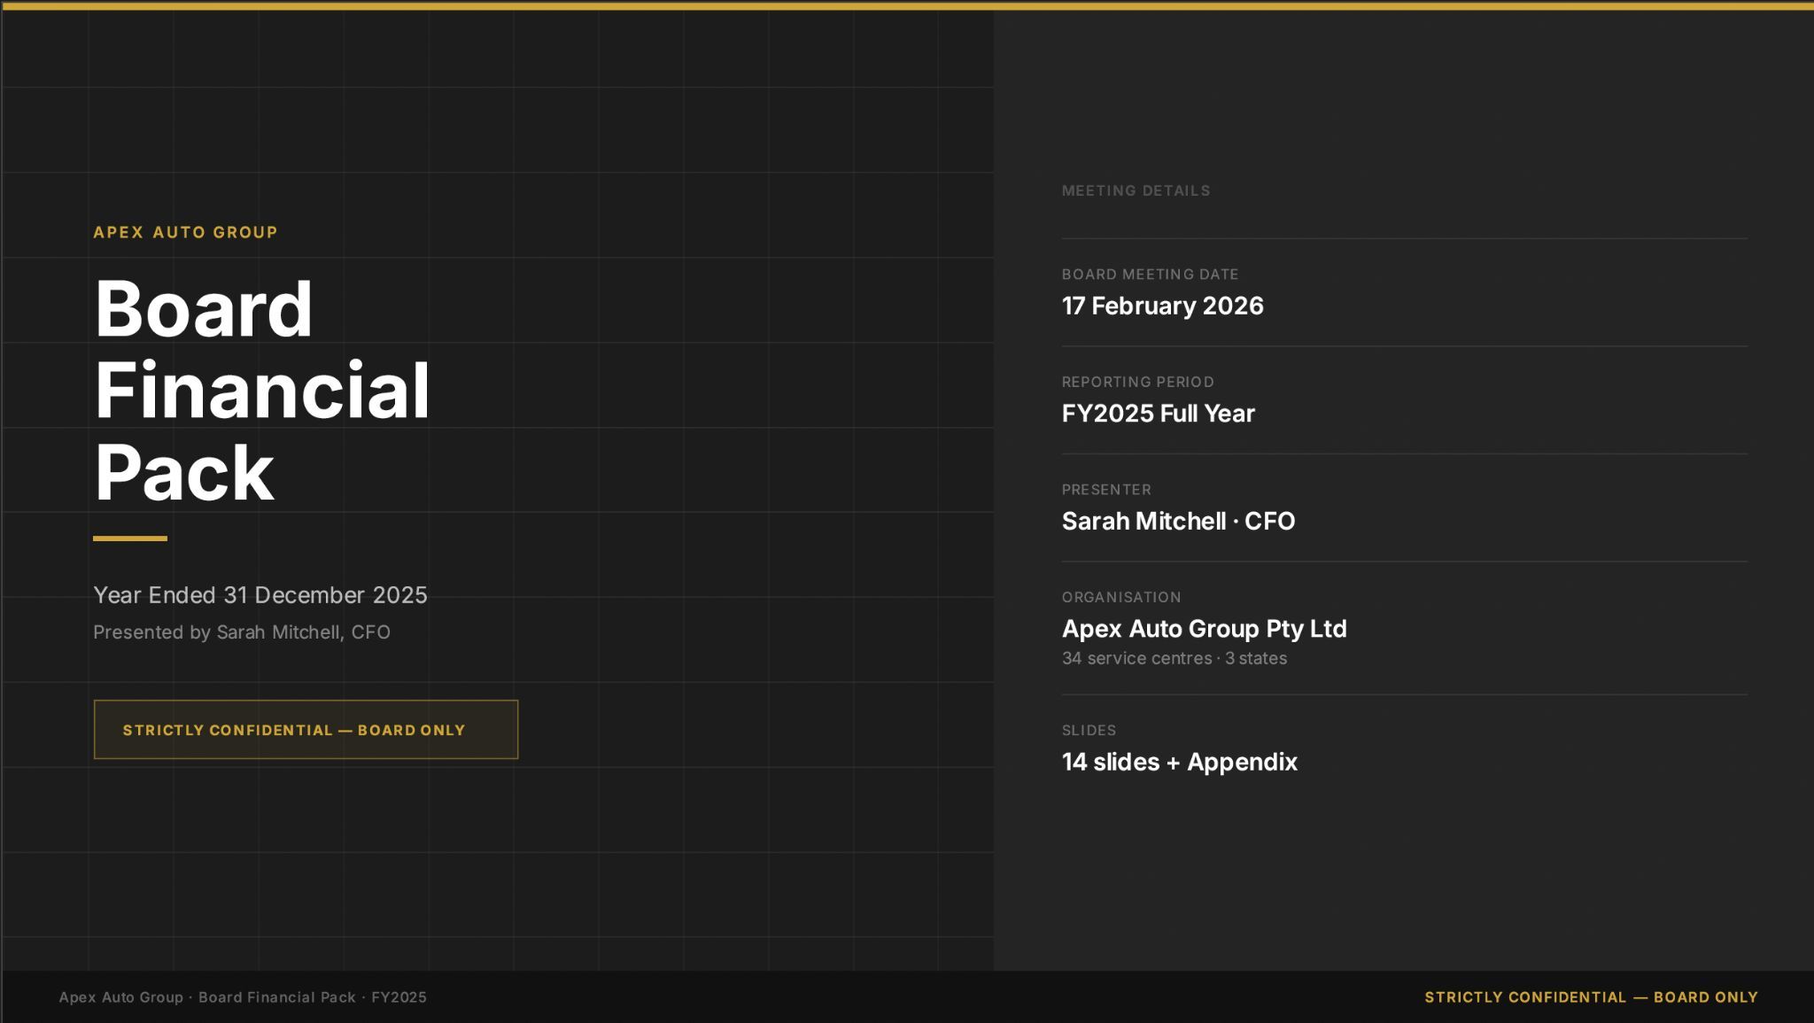The height and width of the screenshot is (1023, 1814).
Task: Click the footer Apex Auto Group FY2025 text
Action: pos(243,997)
